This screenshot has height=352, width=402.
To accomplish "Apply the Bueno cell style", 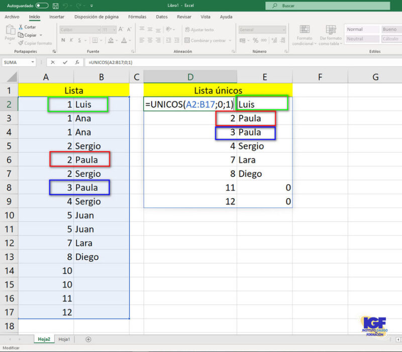I will coord(390,29).
